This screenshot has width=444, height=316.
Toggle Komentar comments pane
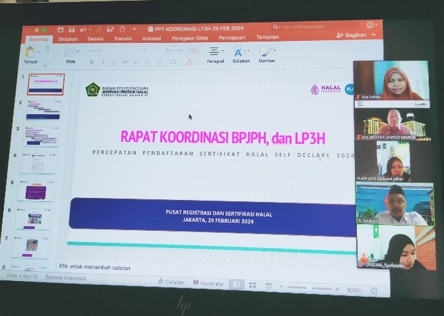tap(208, 283)
